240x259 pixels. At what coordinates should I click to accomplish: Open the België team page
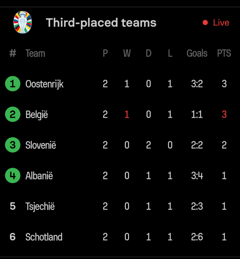coord(37,115)
